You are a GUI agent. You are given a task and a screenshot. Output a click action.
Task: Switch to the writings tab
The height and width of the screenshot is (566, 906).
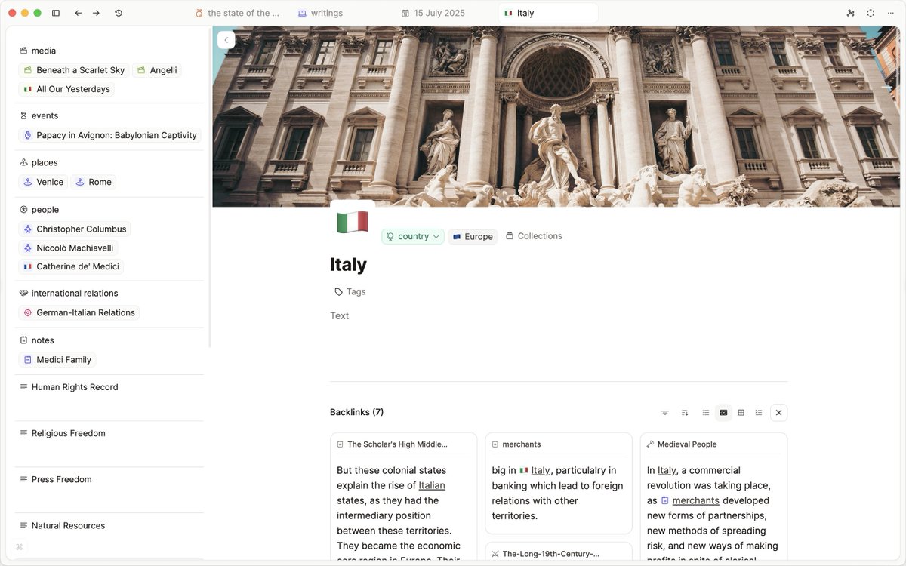click(x=320, y=13)
